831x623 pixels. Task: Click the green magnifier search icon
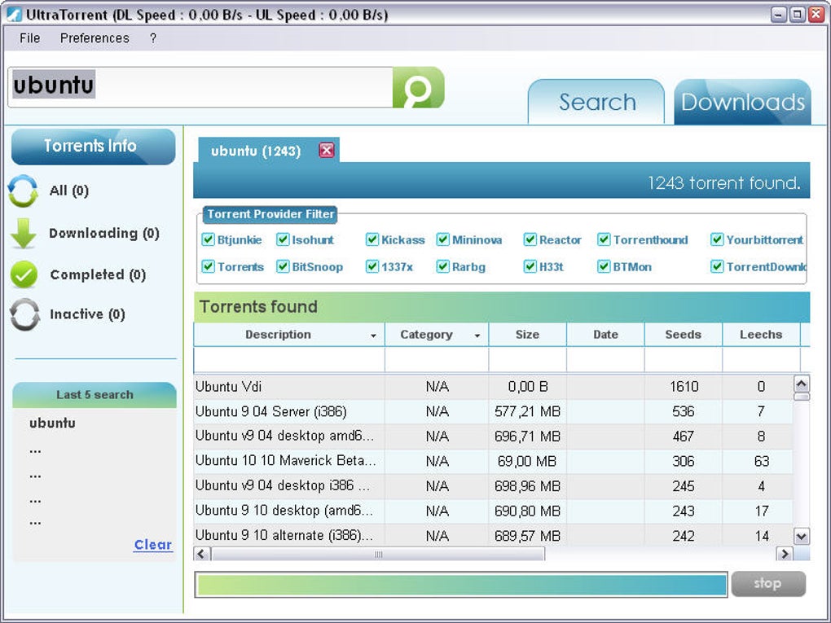coord(418,87)
